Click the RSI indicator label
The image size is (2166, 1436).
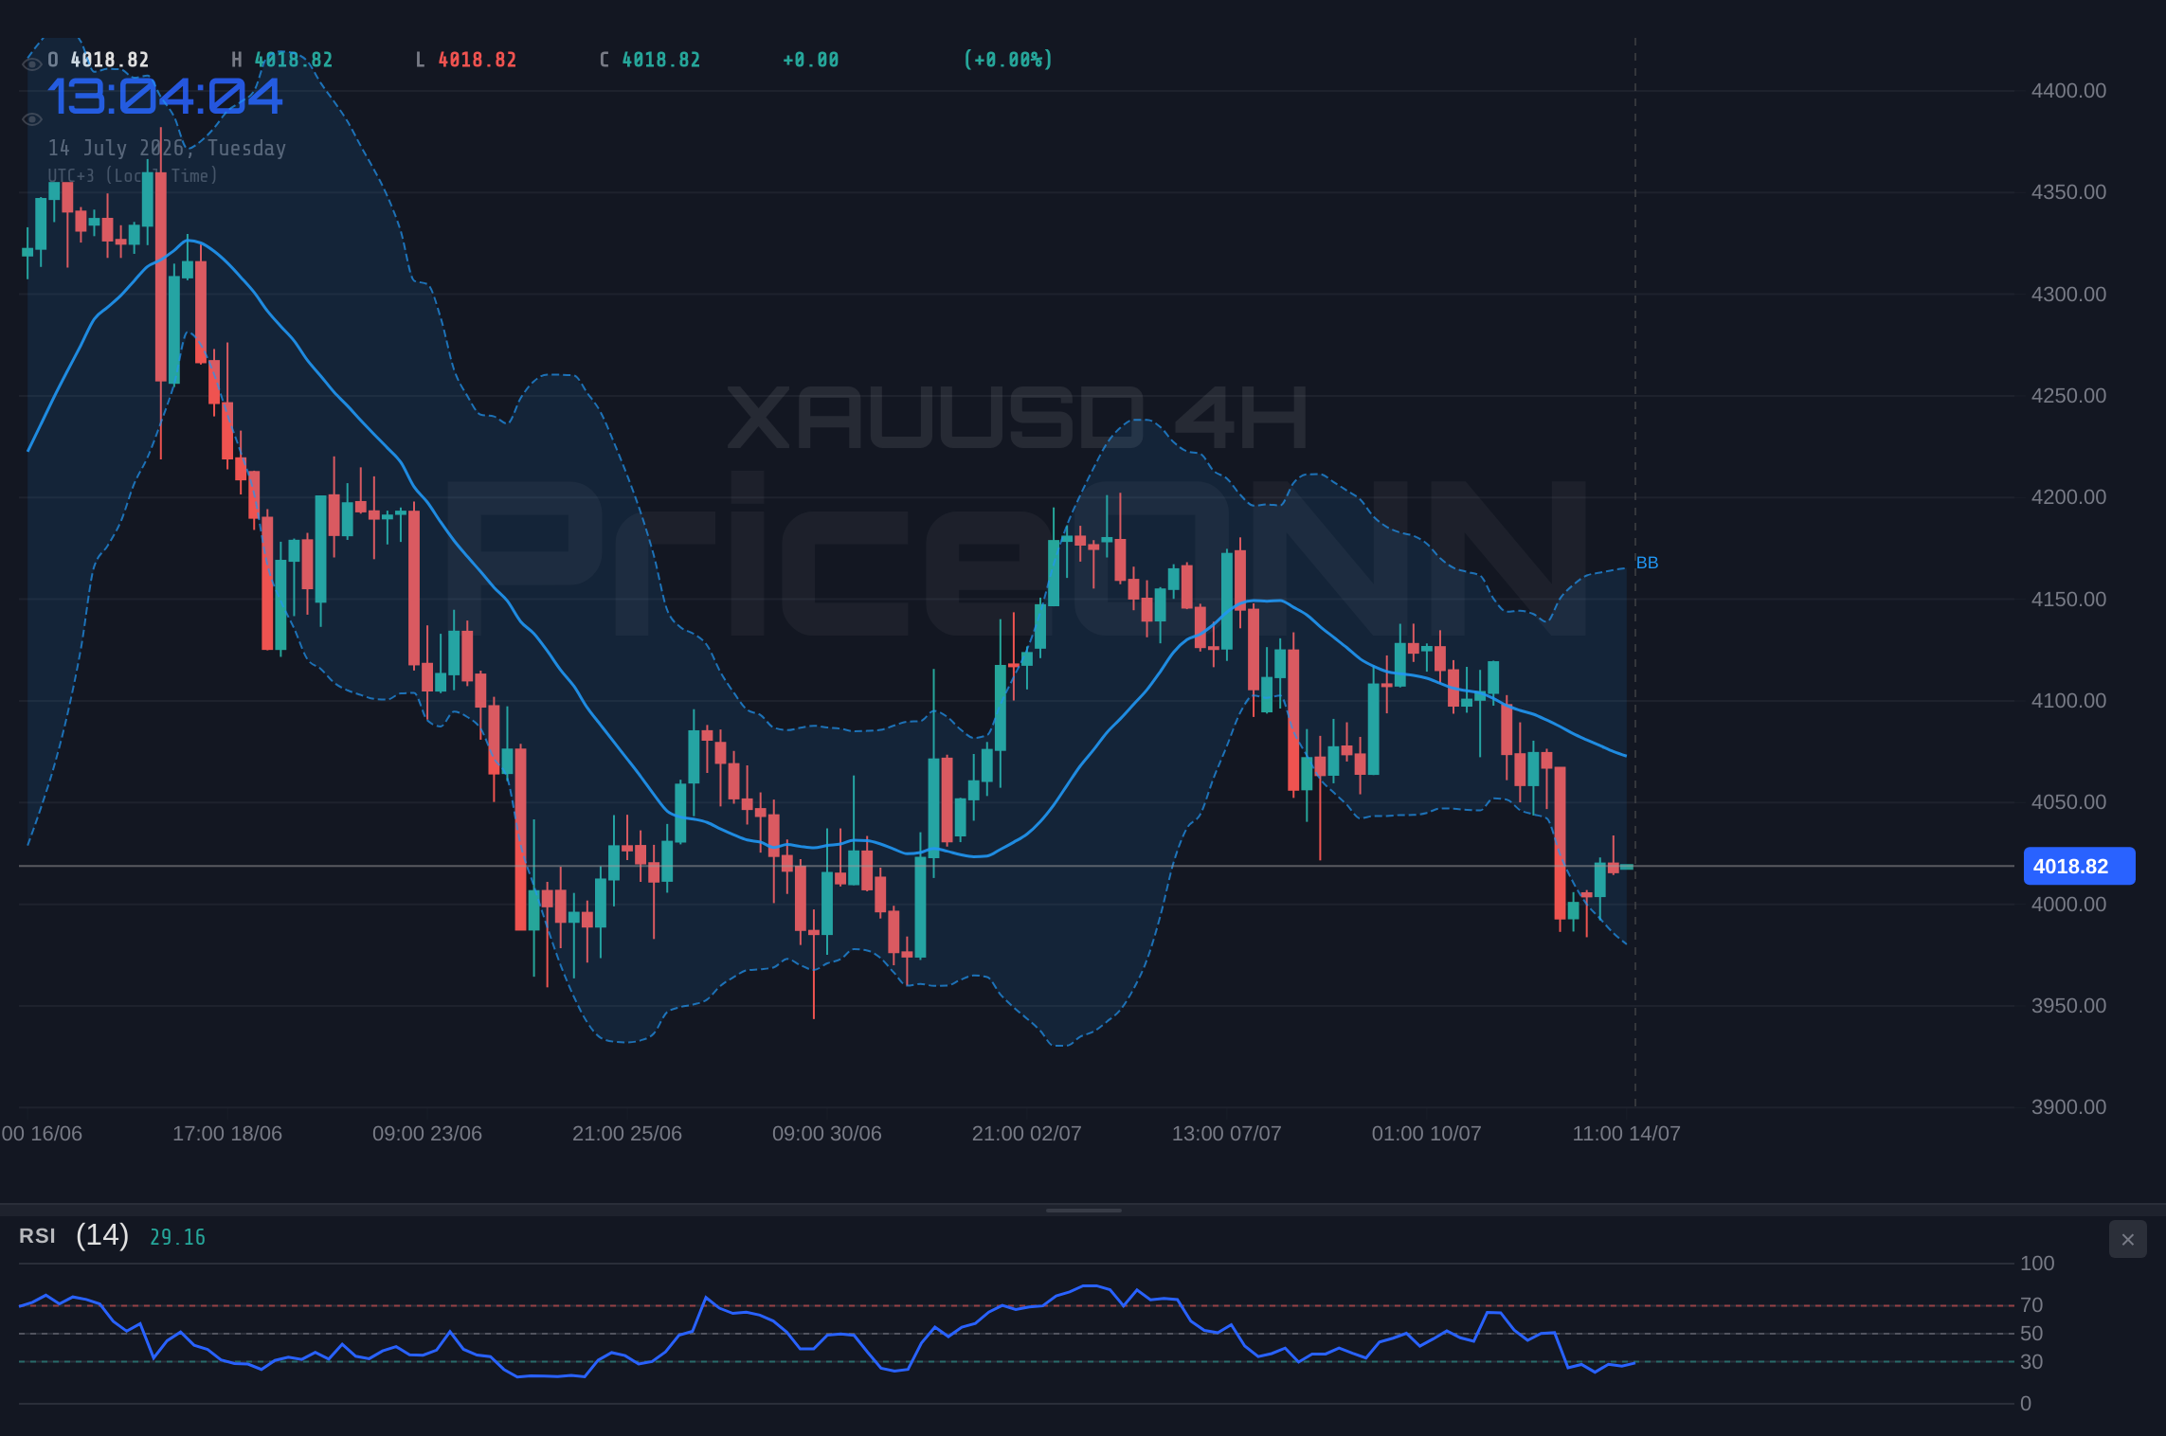[37, 1236]
